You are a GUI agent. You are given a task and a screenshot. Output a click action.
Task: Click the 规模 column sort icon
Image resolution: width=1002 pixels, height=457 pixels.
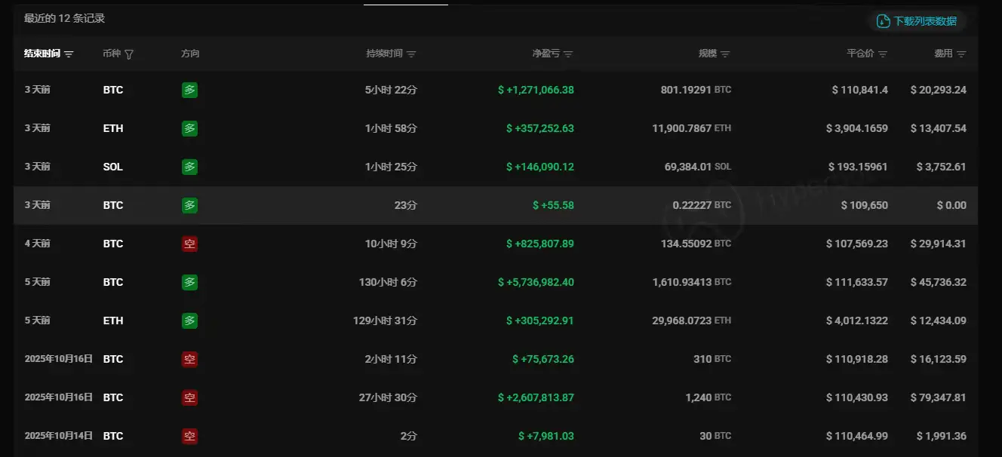coord(725,54)
